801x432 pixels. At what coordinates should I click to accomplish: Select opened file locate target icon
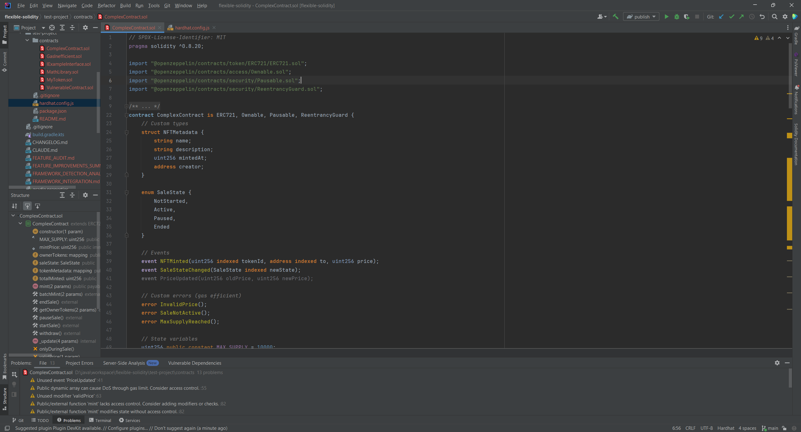52,28
